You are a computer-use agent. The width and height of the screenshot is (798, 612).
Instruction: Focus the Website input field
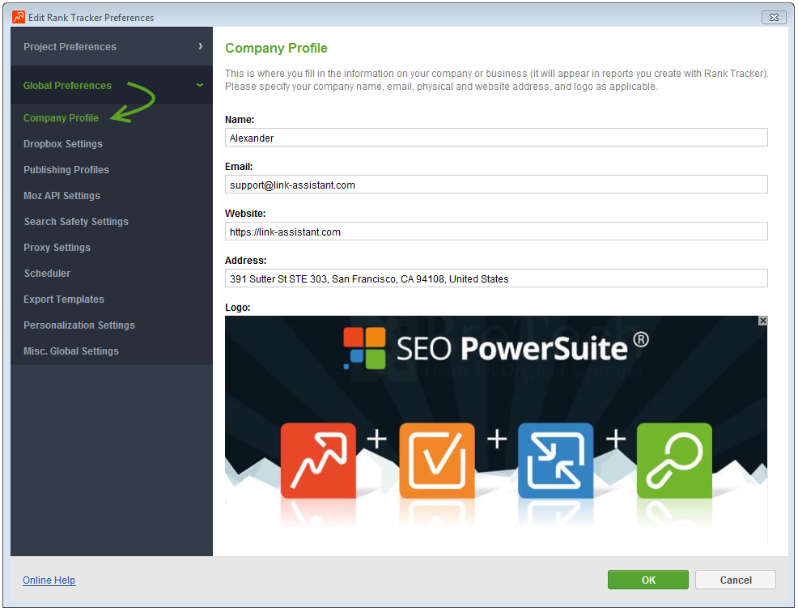click(496, 232)
